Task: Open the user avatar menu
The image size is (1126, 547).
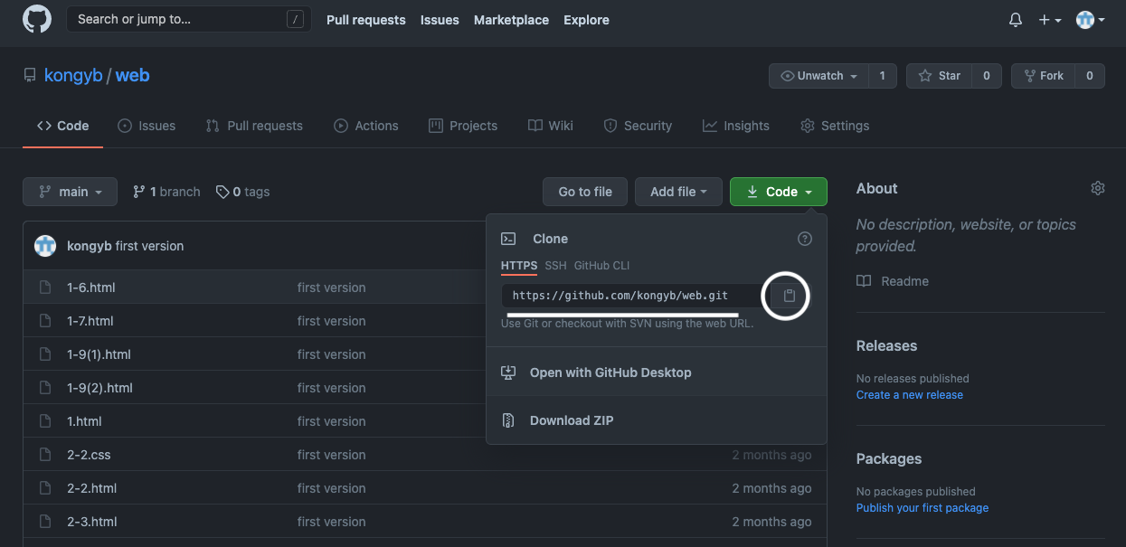Action: click(1090, 20)
